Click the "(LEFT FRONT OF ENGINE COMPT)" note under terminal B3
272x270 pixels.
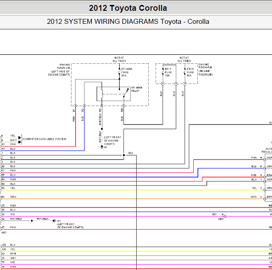112,141
